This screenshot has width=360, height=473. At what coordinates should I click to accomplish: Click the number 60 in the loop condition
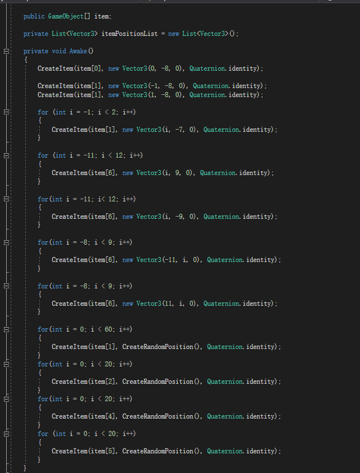pos(108,329)
